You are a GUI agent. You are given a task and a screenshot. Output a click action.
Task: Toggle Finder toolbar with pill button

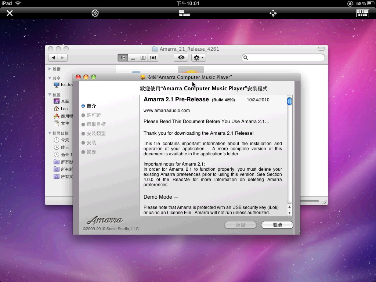(x=321, y=49)
